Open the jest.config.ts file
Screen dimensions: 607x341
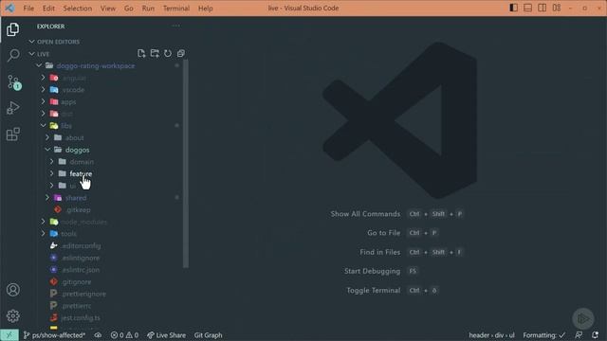pyautogui.click(x=81, y=317)
